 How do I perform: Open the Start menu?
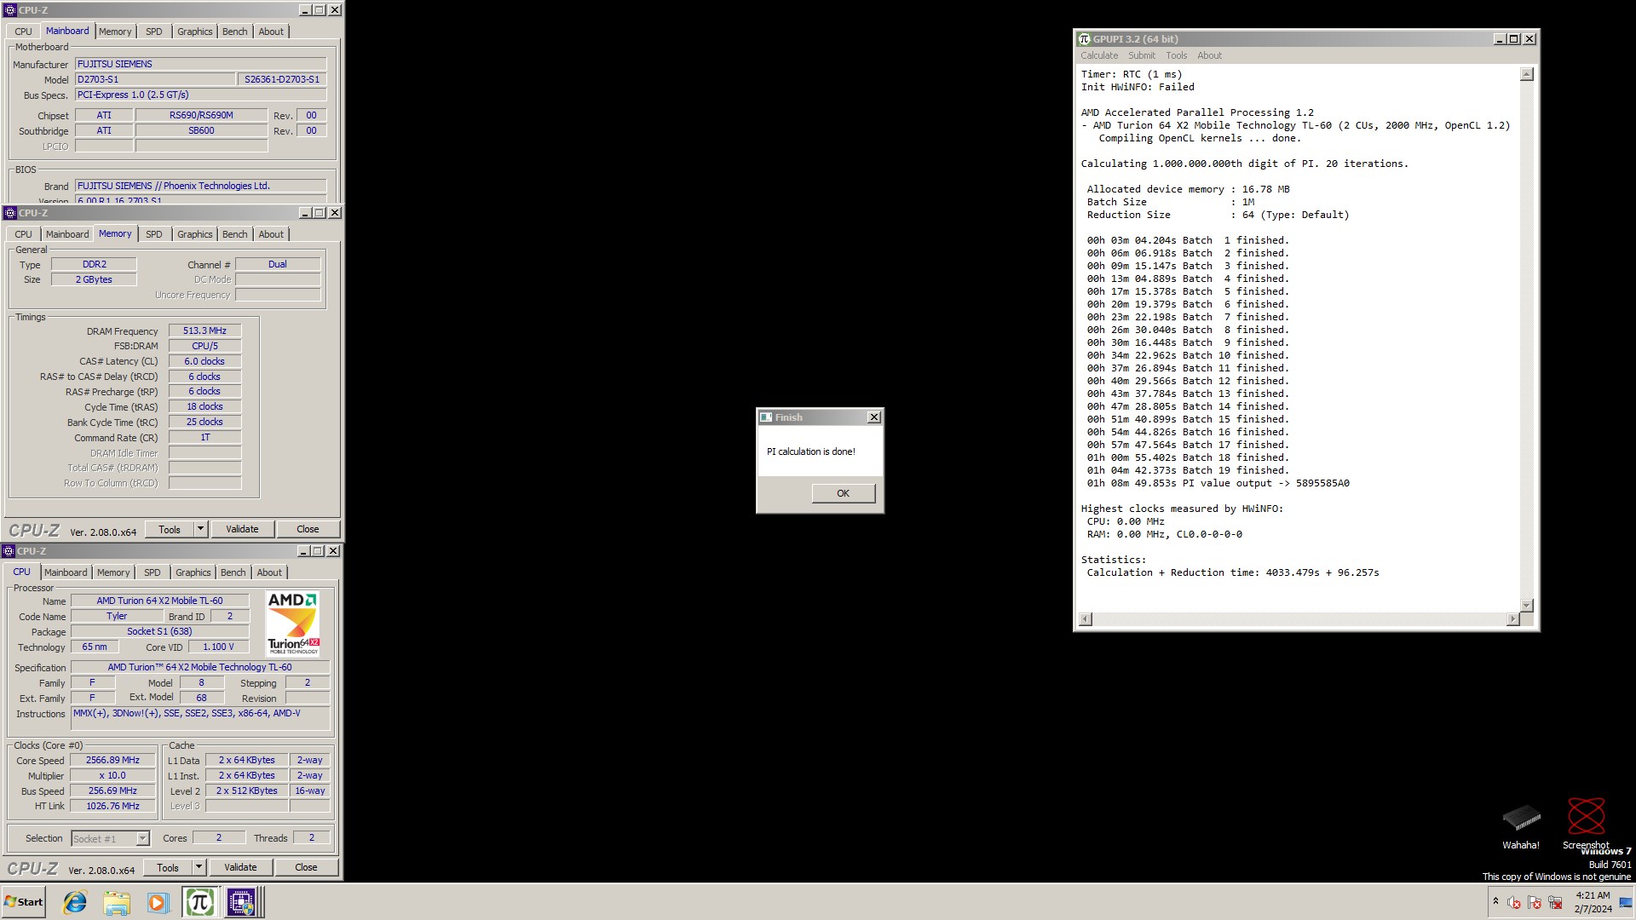[24, 902]
